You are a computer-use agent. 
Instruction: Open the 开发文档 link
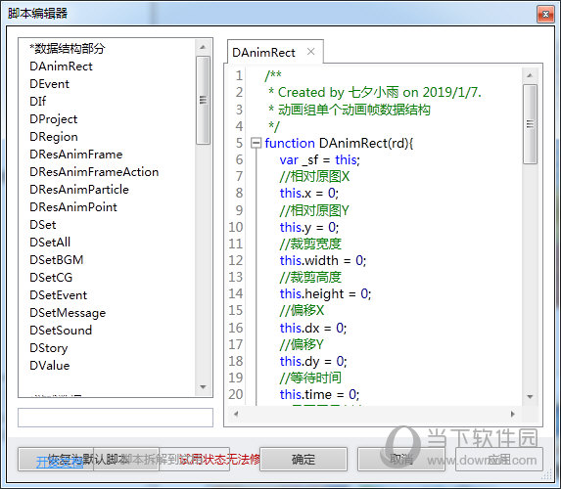pyautogui.click(x=60, y=463)
